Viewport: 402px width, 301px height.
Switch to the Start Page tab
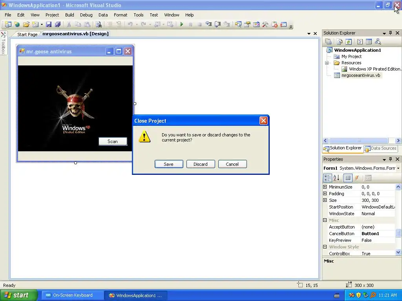pyautogui.click(x=27, y=34)
